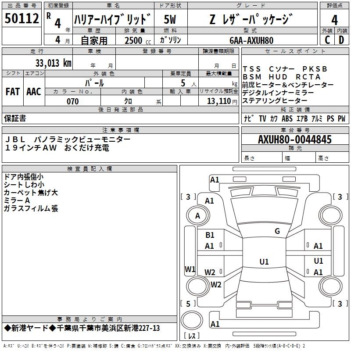Click the overall evaluation score 4
This screenshot has height=351, width=351.
[x=334, y=20]
